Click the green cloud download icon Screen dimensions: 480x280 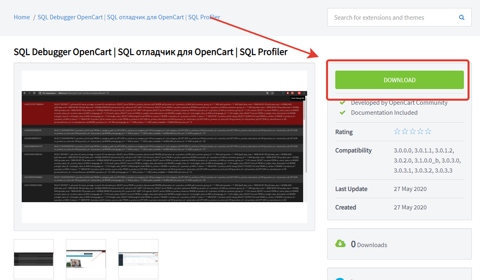(x=341, y=244)
